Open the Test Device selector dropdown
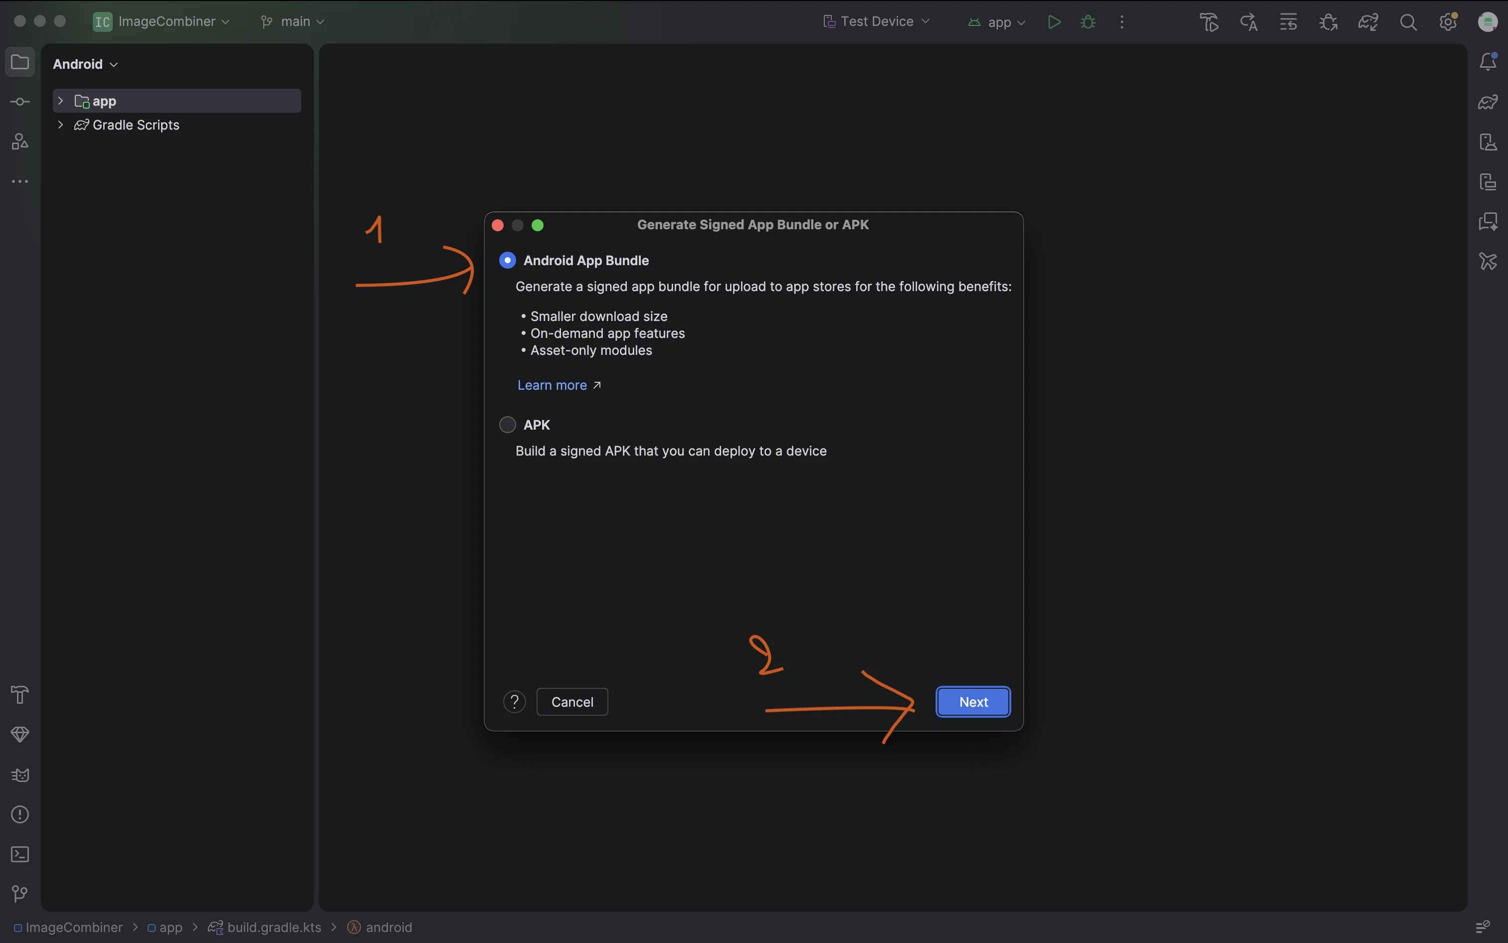The image size is (1508, 943). (877, 21)
